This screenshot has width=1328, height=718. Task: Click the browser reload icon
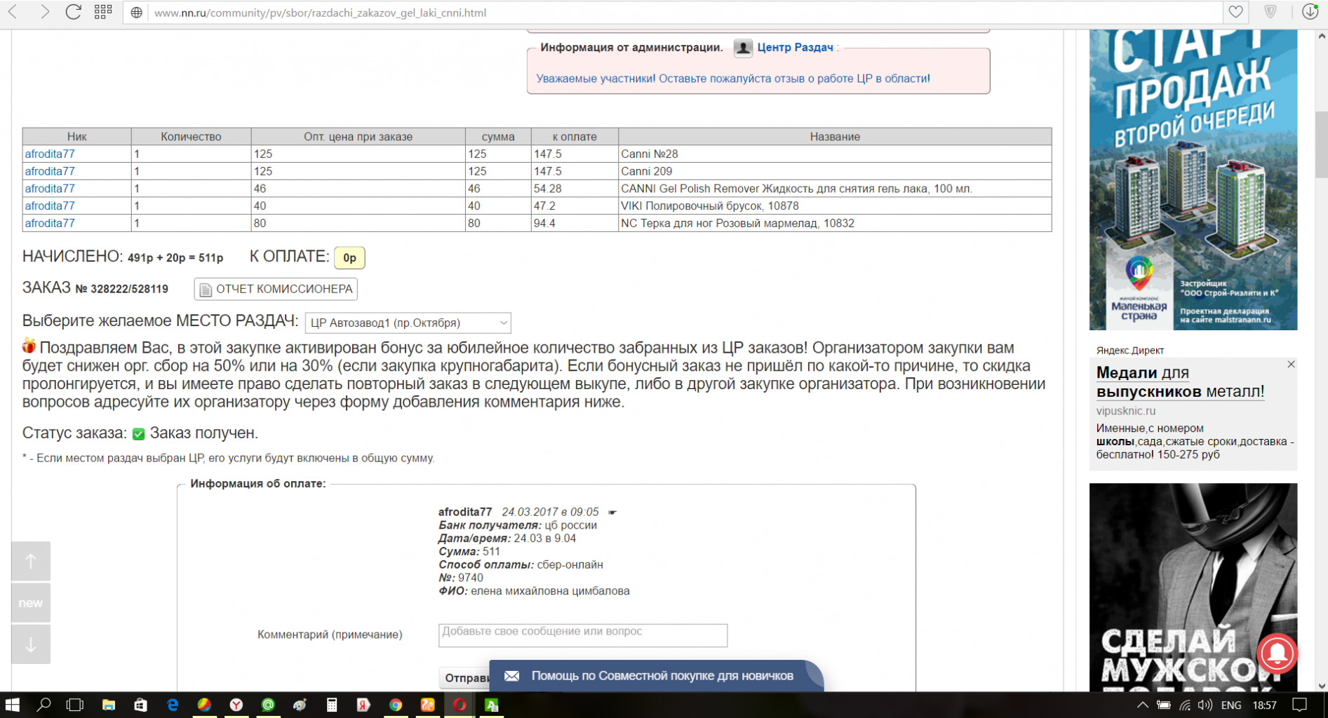pos(73,12)
